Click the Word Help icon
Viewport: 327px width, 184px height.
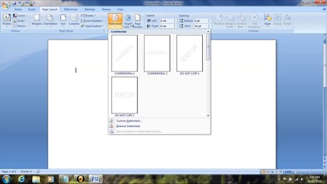pyautogui.click(x=324, y=9)
